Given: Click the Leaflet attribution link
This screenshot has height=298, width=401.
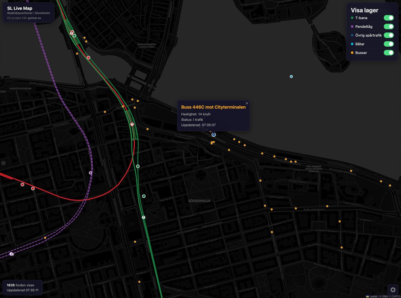Looking at the screenshot, I should click(373, 296).
